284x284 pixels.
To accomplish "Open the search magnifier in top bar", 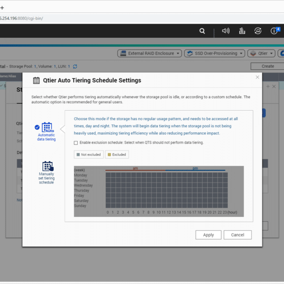I will point(202,31).
